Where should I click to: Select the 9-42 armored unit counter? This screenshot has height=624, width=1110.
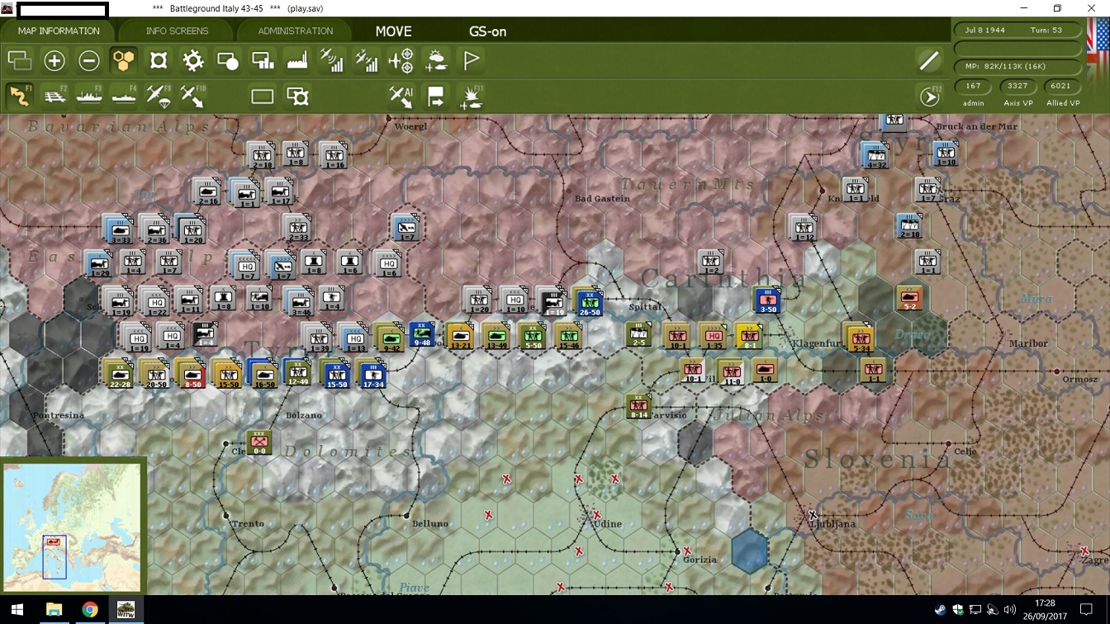[391, 339]
